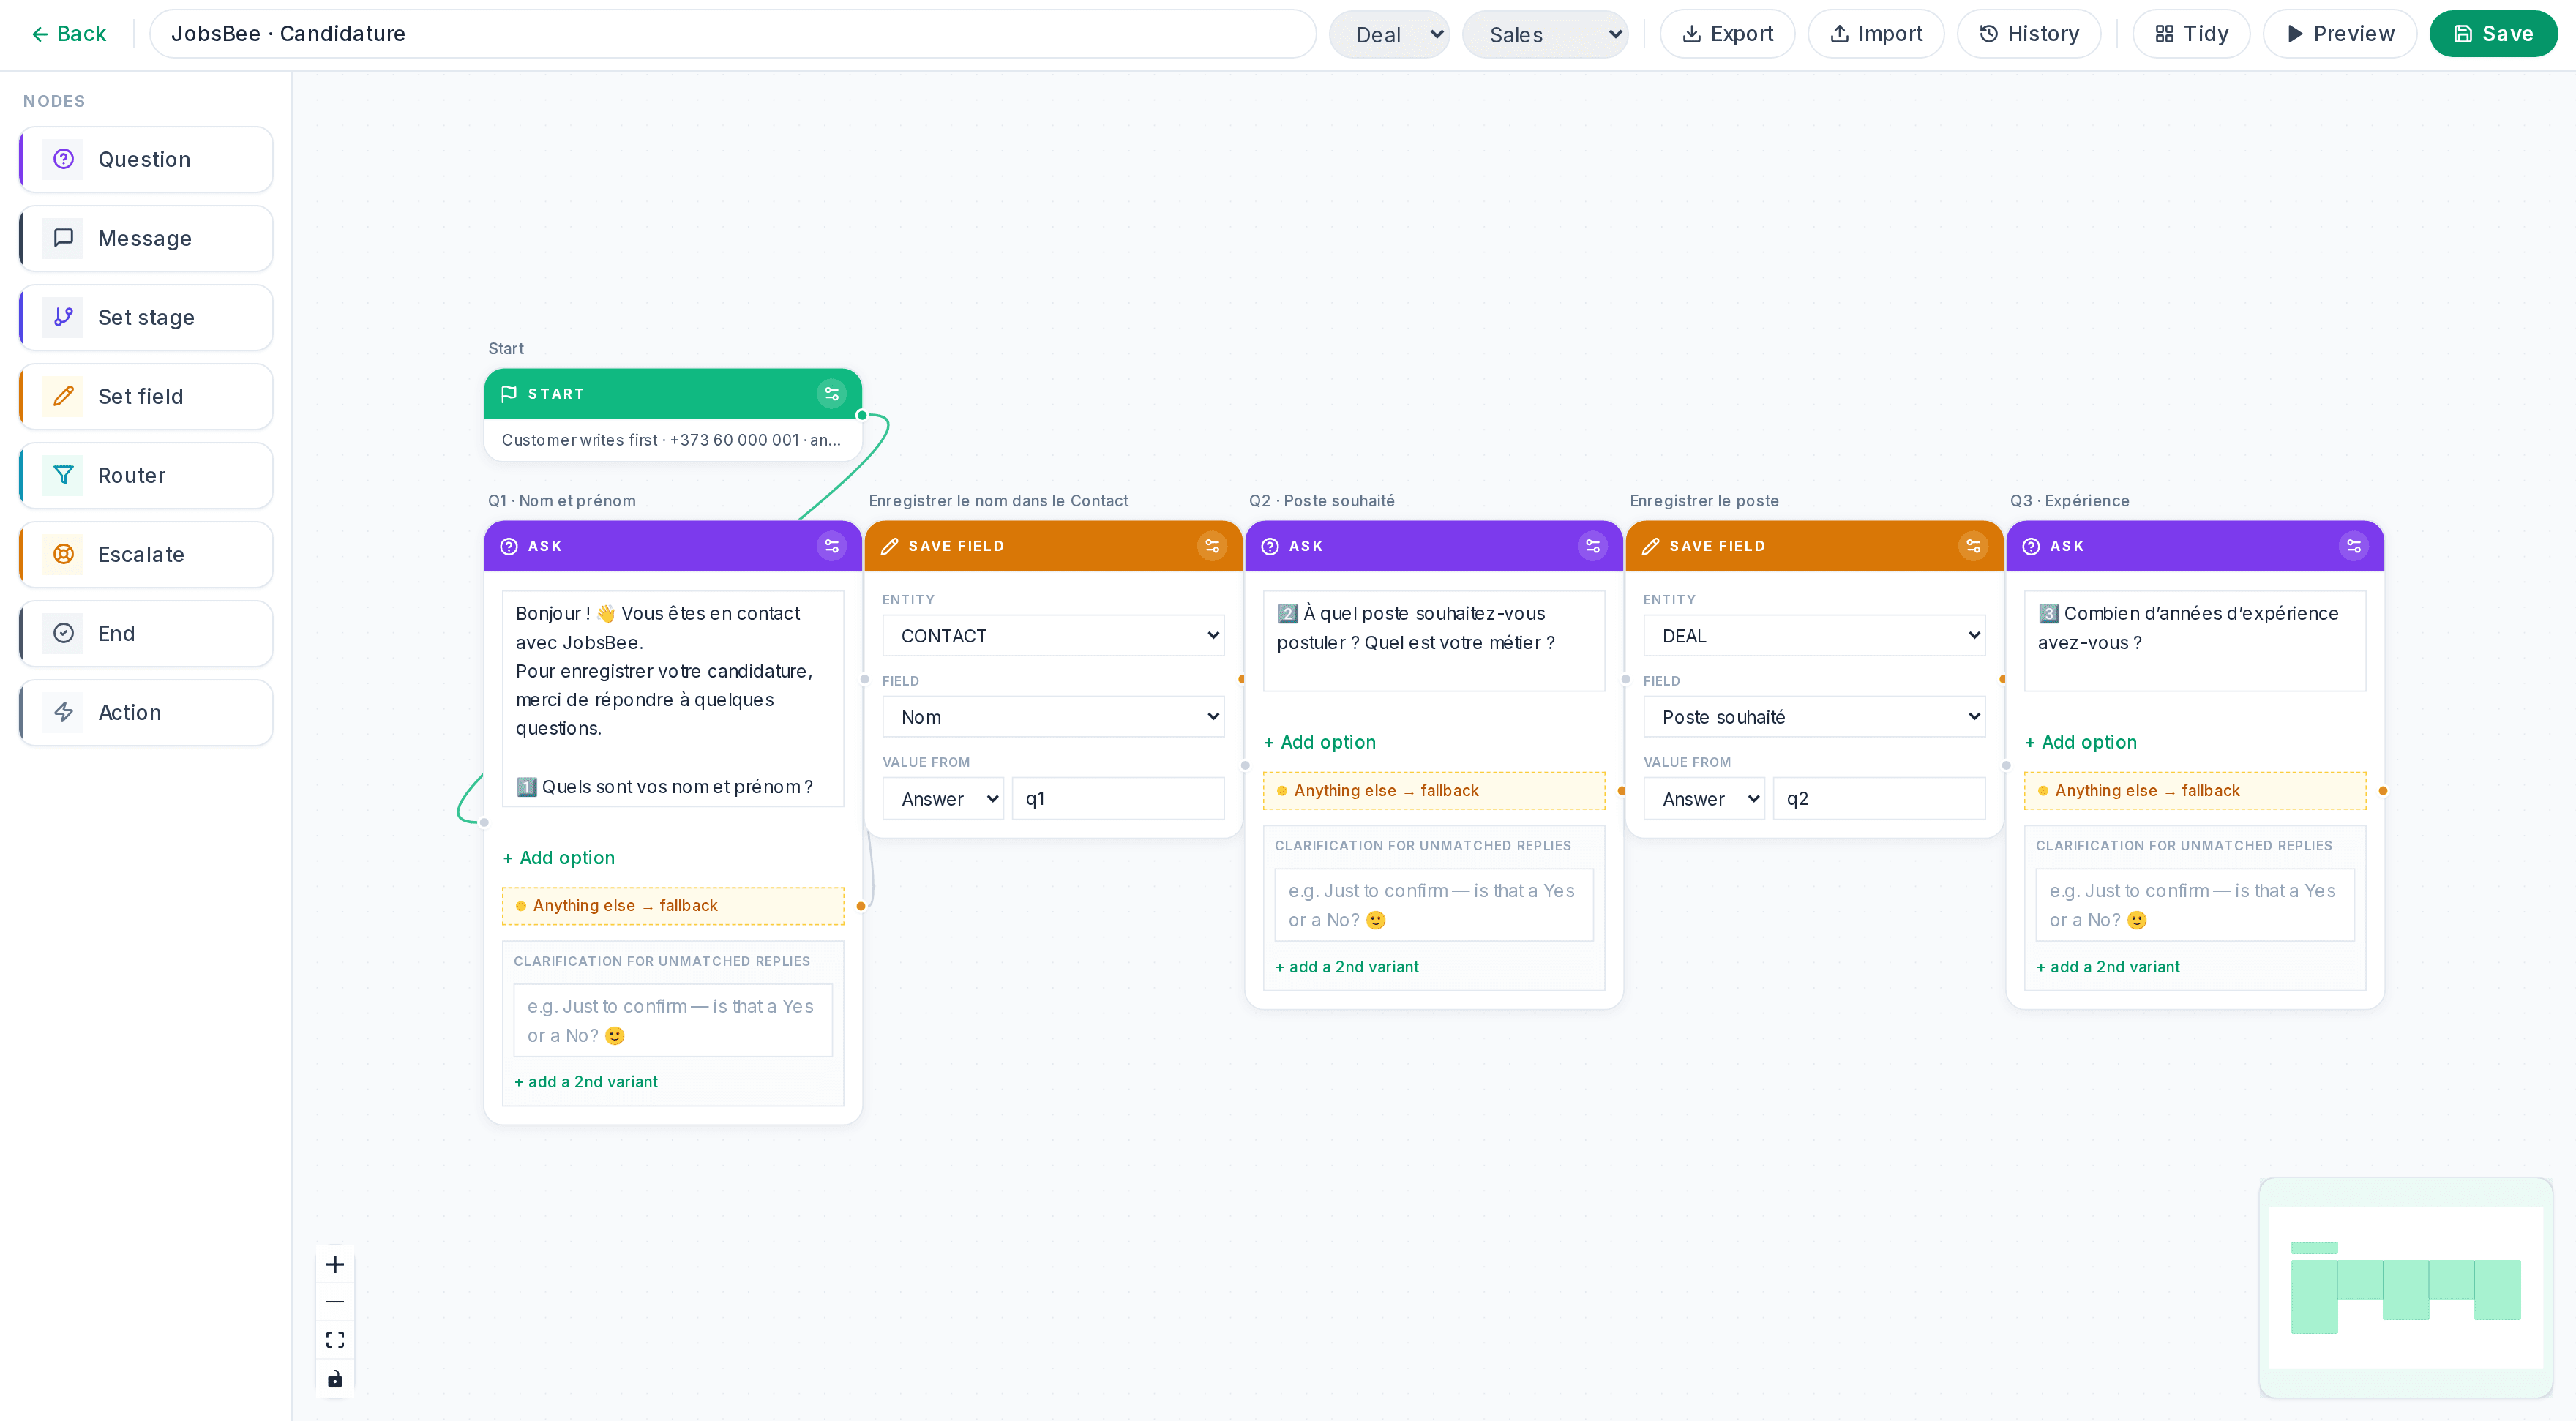Add a 2nd variant in Q3 clarification
The image size is (2576, 1421).
pos(2108,967)
